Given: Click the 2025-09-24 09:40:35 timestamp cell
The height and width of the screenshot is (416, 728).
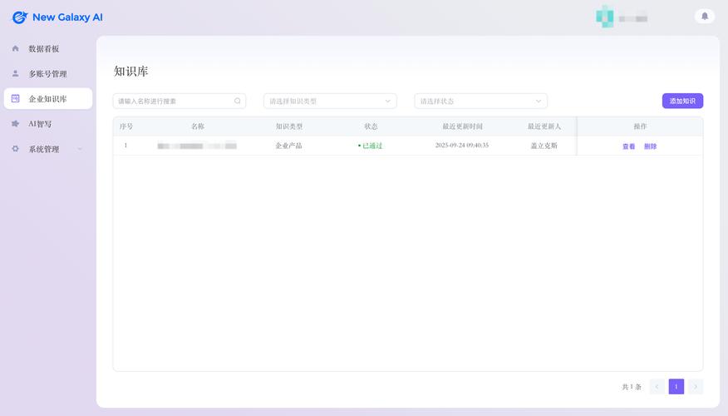Looking at the screenshot, I should point(462,146).
